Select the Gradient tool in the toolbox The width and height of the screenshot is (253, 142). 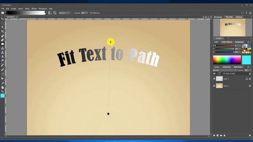pyautogui.click(x=2, y=44)
